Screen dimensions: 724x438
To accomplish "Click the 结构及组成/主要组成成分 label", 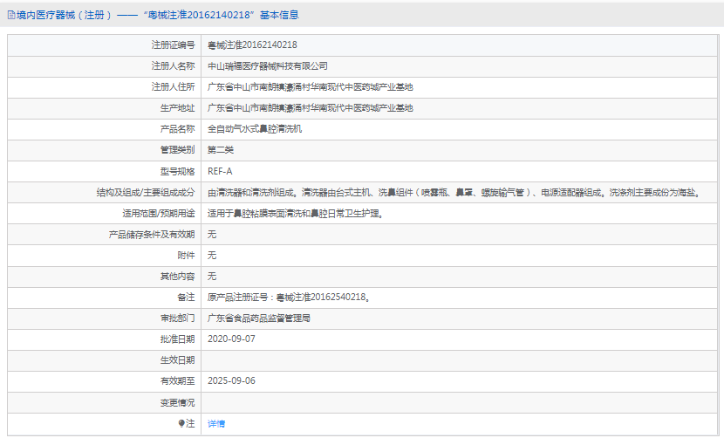I will click(x=146, y=192).
